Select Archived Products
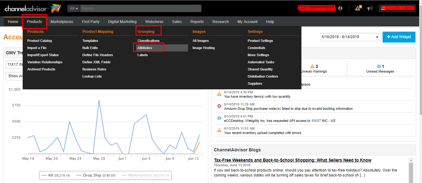Image resolution: width=422 pixels, height=183 pixels. [41, 69]
